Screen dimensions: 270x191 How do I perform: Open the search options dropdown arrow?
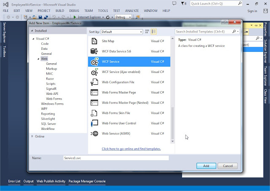pyautogui.click(x=238, y=32)
